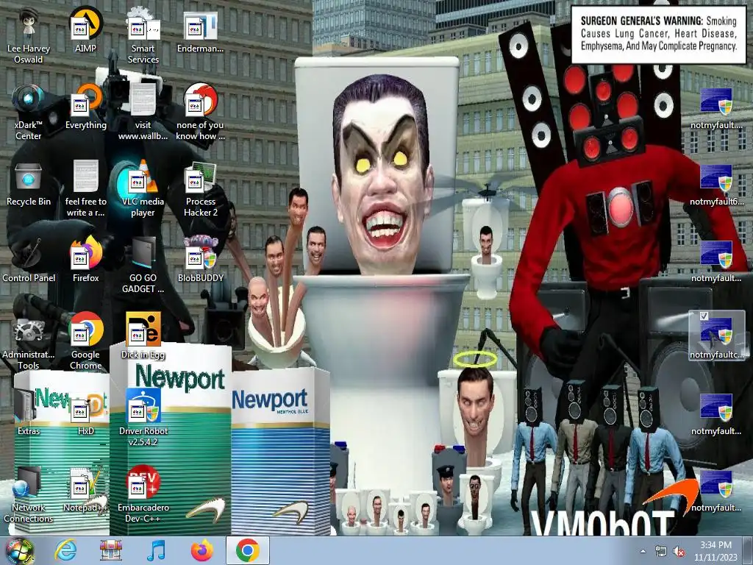Select the GO GO GADGET desktop icon
Screen dimensions: 753x565
pos(143,265)
